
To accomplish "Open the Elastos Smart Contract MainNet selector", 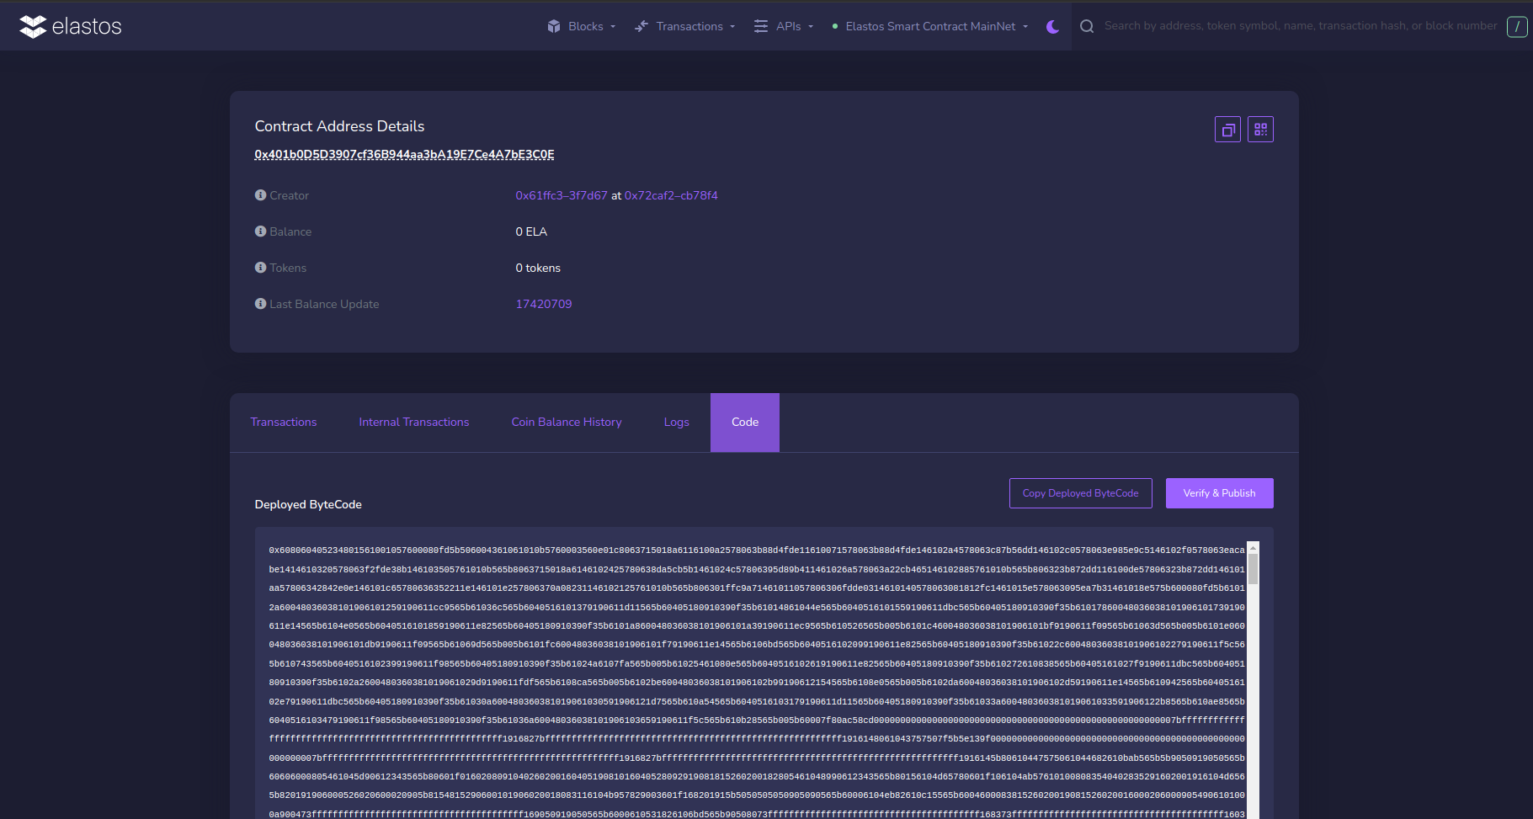I will click(x=930, y=26).
